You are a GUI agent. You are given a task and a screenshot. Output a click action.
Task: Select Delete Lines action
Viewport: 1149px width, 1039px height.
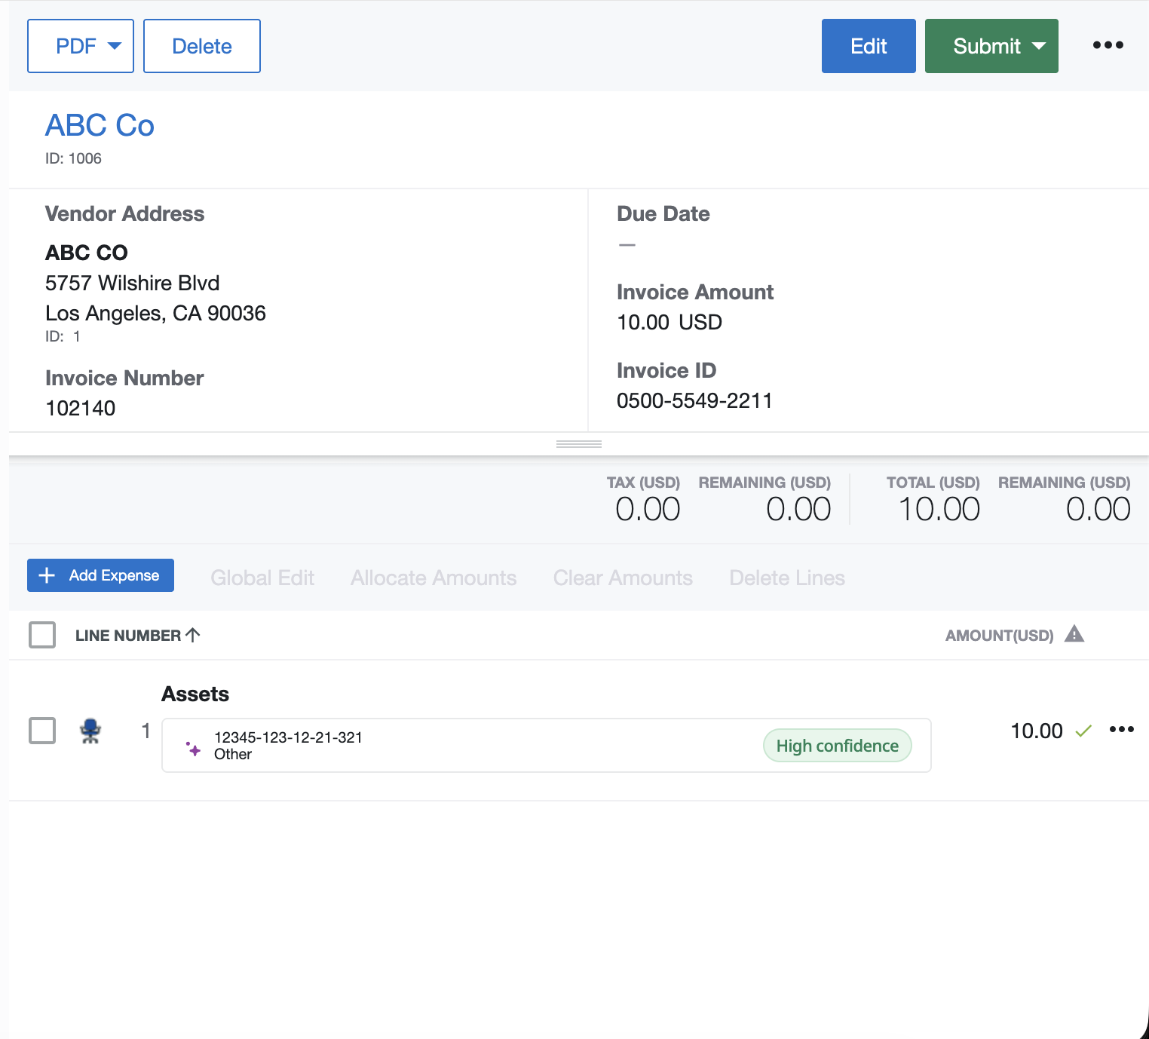[x=787, y=578]
